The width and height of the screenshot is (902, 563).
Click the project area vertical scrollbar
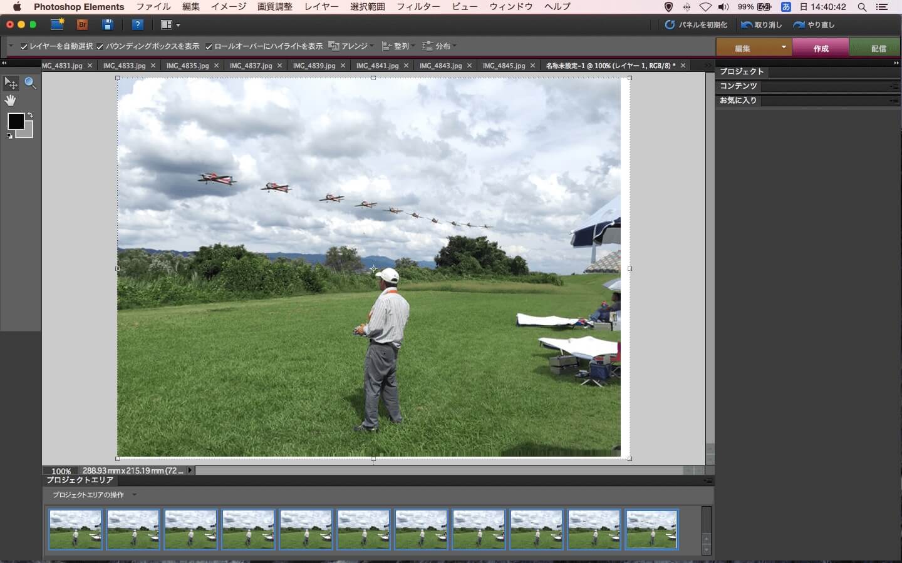[x=707, y=530]
